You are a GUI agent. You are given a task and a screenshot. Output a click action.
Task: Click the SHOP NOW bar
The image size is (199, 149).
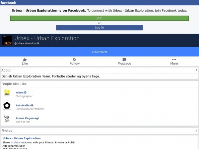tap(99, 52)
